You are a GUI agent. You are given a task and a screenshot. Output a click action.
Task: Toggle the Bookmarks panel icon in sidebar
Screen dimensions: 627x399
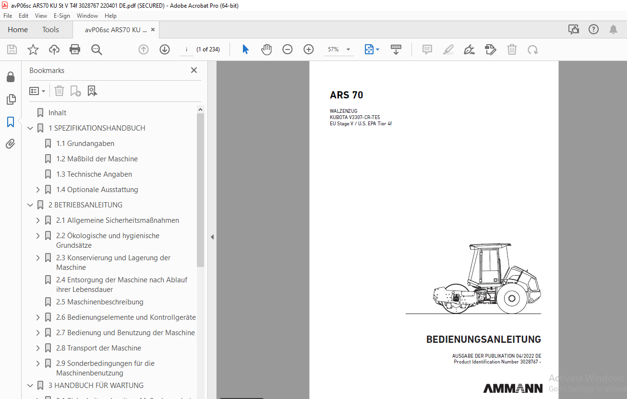tap(11, 121)
